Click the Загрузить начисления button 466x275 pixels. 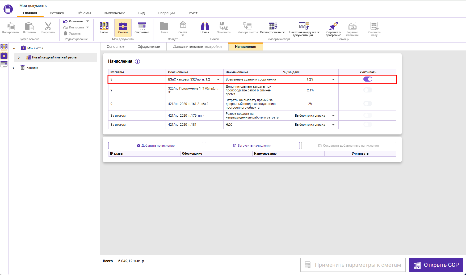coord(252,146)
